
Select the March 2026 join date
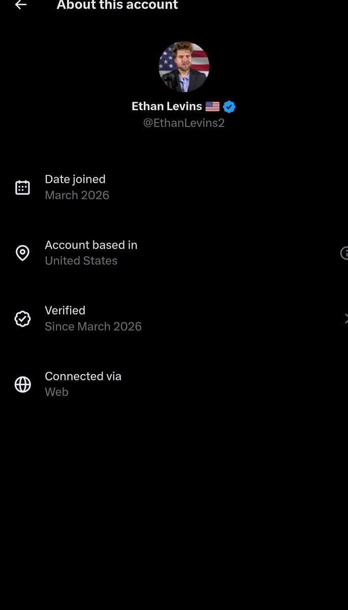(77, 195)
